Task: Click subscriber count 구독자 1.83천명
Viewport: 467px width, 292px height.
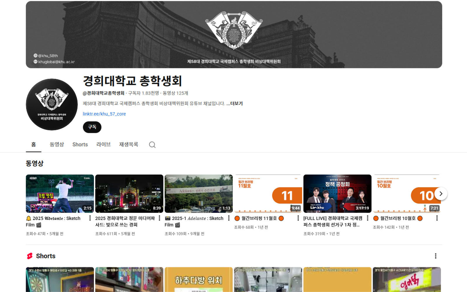Action: pyautogui.click(x=144, y=93)
